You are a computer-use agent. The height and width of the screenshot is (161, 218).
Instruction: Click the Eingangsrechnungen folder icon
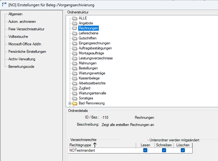click(75, 43)
